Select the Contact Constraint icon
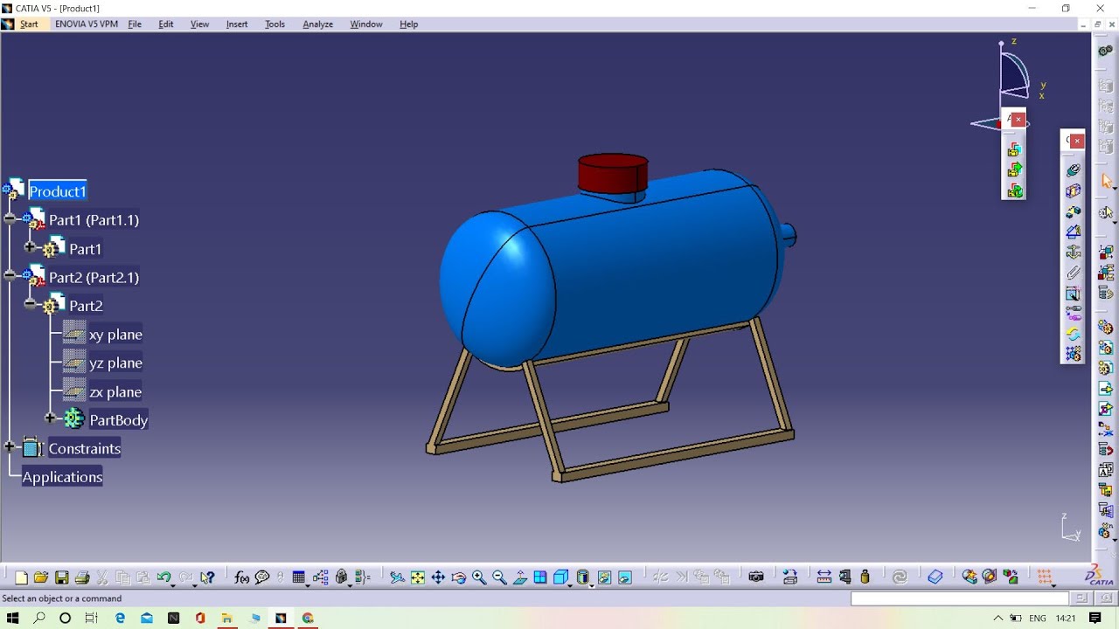1119x629 pixels. click(x=1074, y=190)
